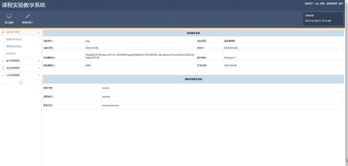
Task: Click the 当前时间 clock panel
Action: coord(323,19)
